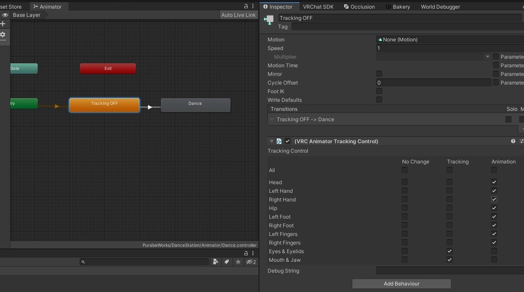Image resolution: width=524 pixels, height=292 pixels.
Task: Click the search by label tag icon
Action: coord(227,262)
